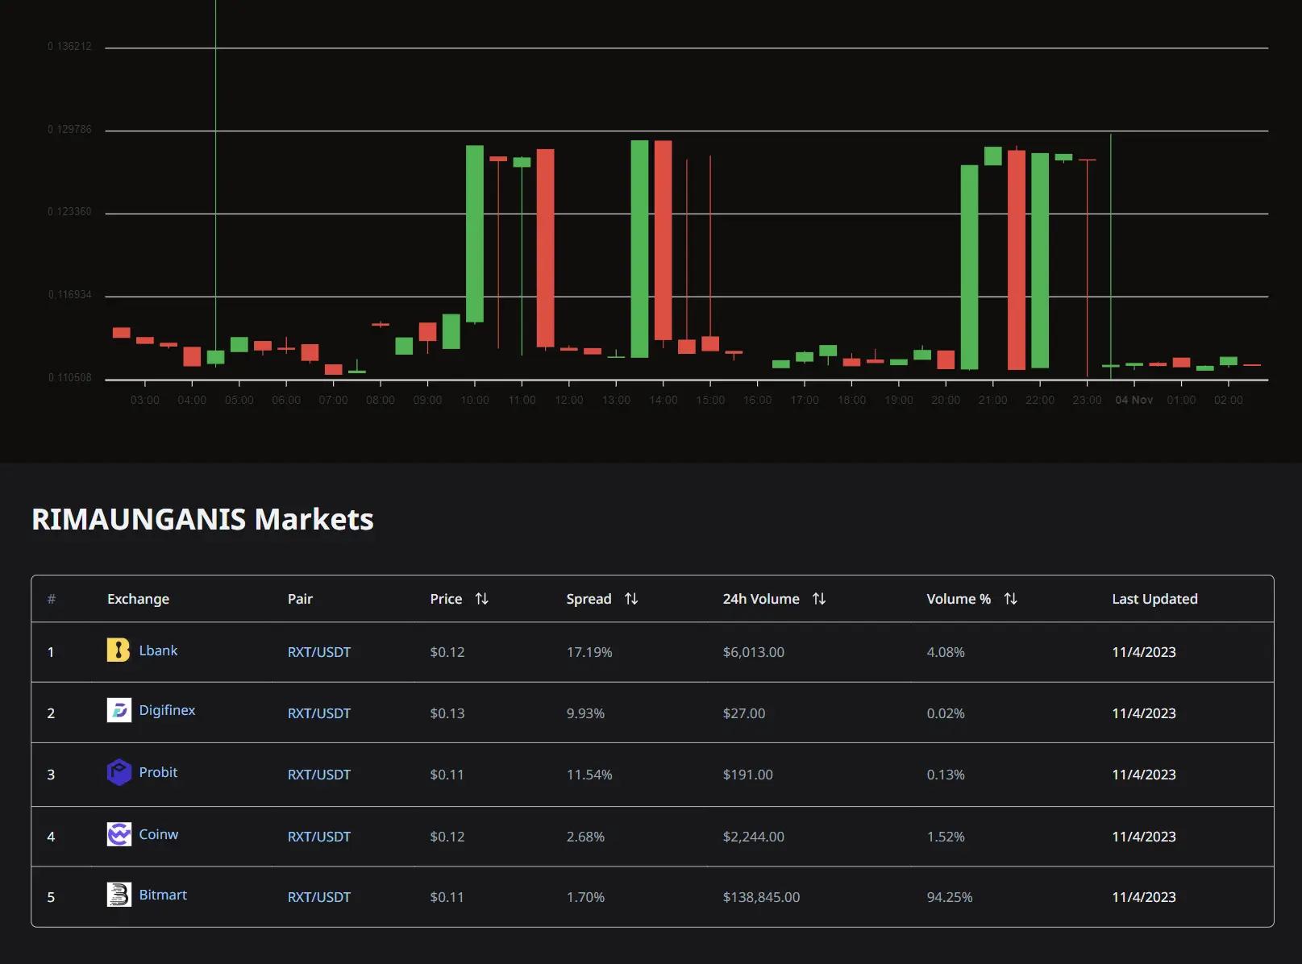
Task: Click the $27.00 volume cell
Action: (744, 713)
